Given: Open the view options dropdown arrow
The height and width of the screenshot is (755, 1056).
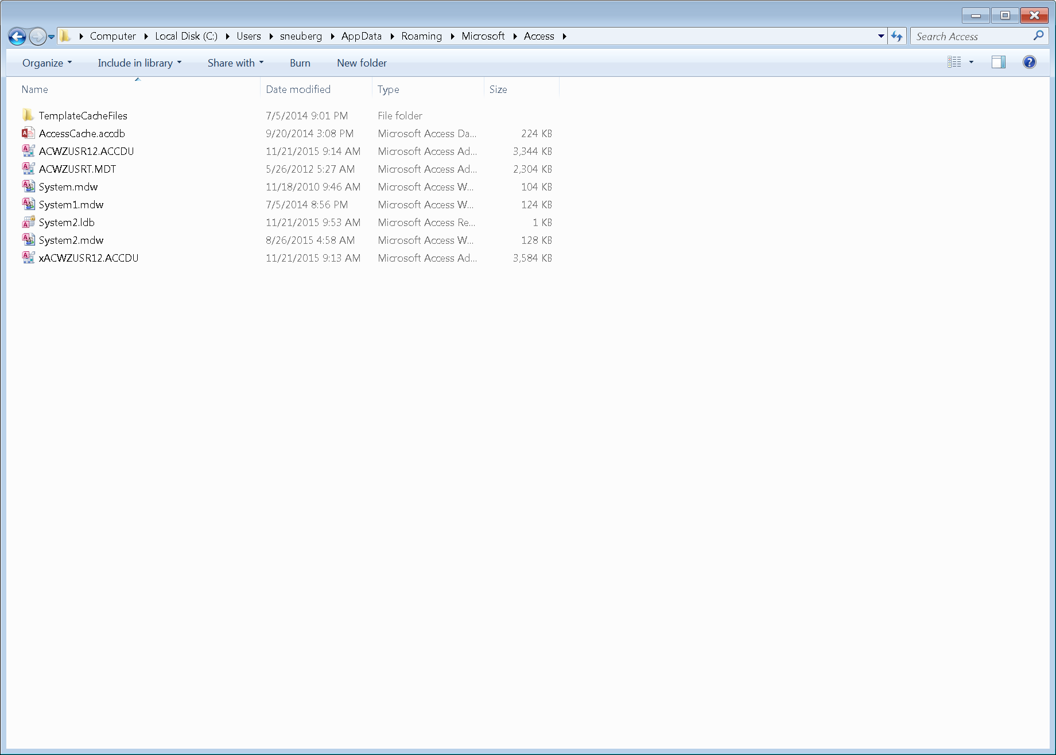Looking at the screenshot, I should (x=971, y=62).
